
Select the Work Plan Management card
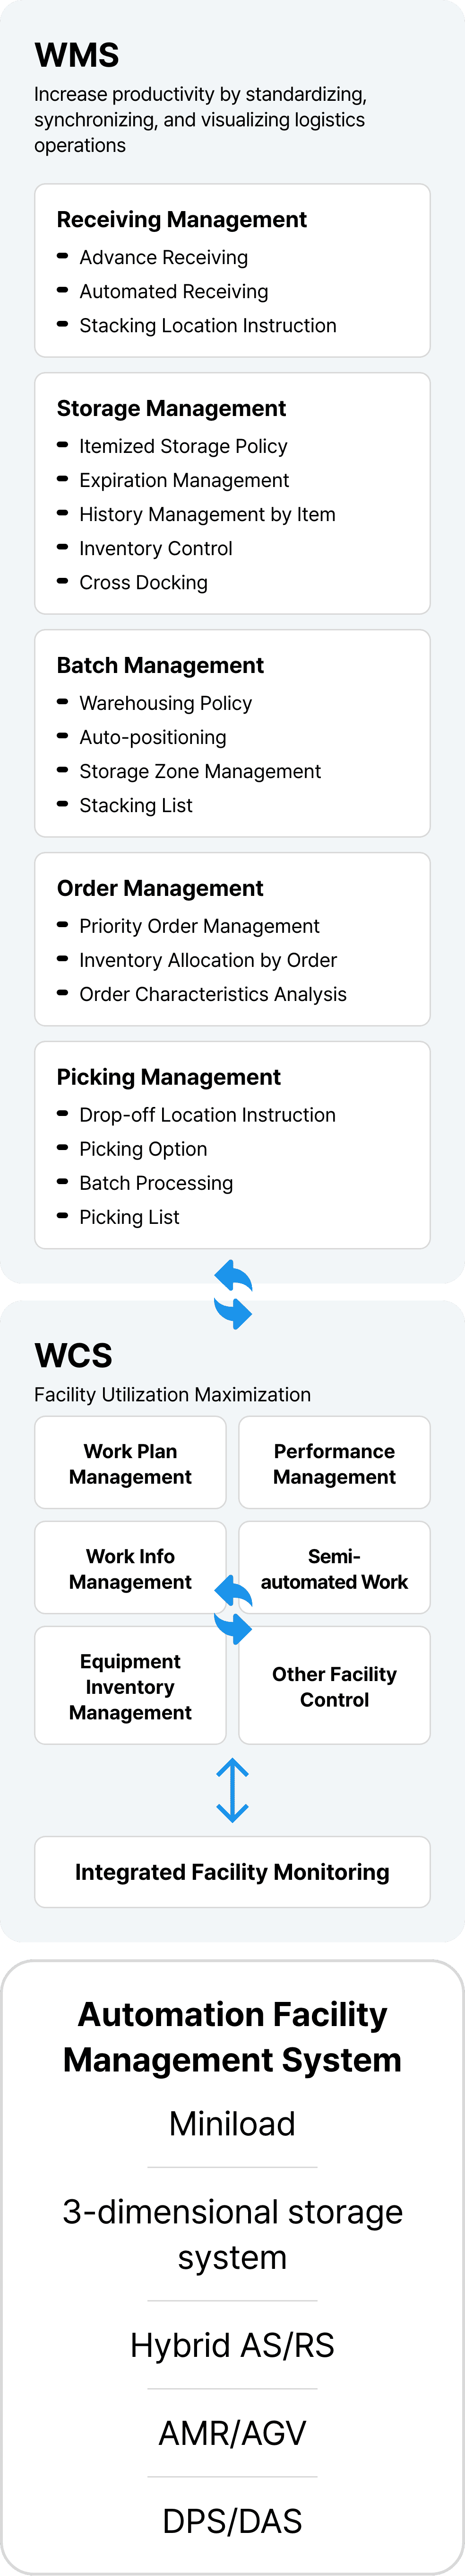[131, 1463]
